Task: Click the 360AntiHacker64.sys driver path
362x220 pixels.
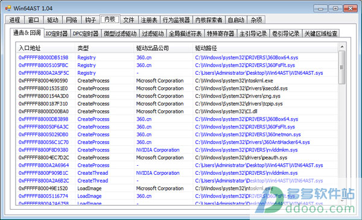Action: [252, 142]
